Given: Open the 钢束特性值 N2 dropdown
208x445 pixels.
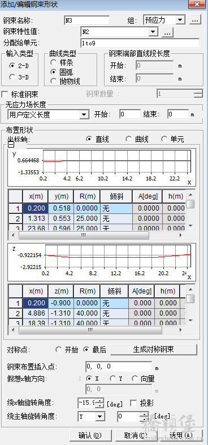Looking at the screenshot, I should tap(154, 32).
